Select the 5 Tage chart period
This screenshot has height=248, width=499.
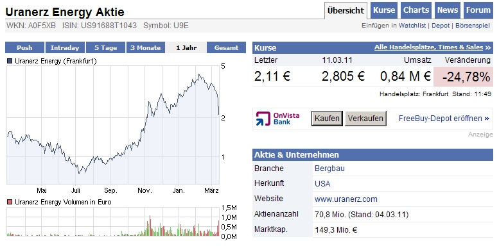coord(105,47)
